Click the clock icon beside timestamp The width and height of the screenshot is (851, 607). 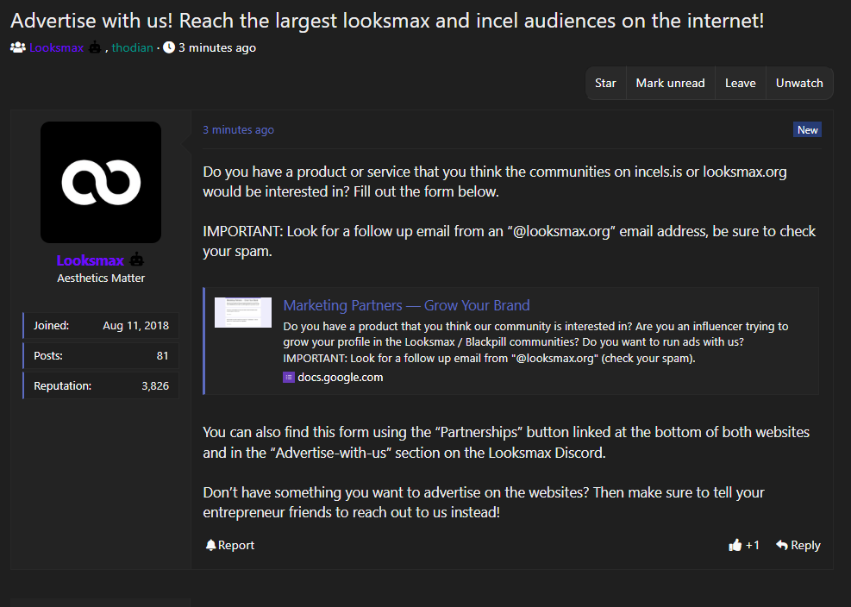point(169,47)
